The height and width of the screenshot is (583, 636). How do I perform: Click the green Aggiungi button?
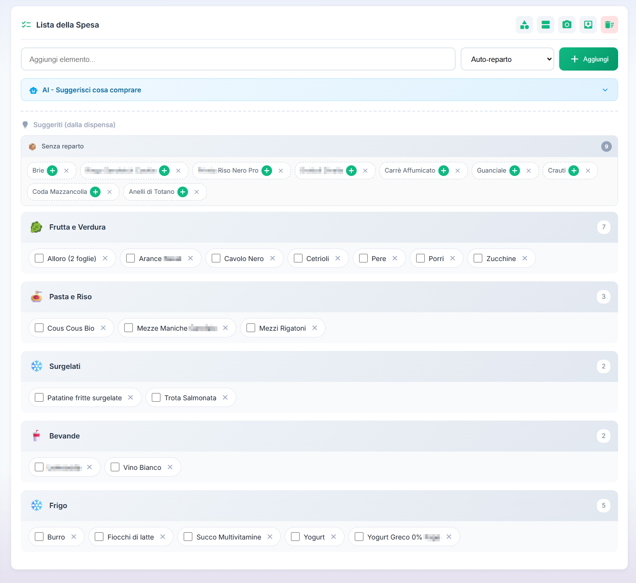[589, 59]
